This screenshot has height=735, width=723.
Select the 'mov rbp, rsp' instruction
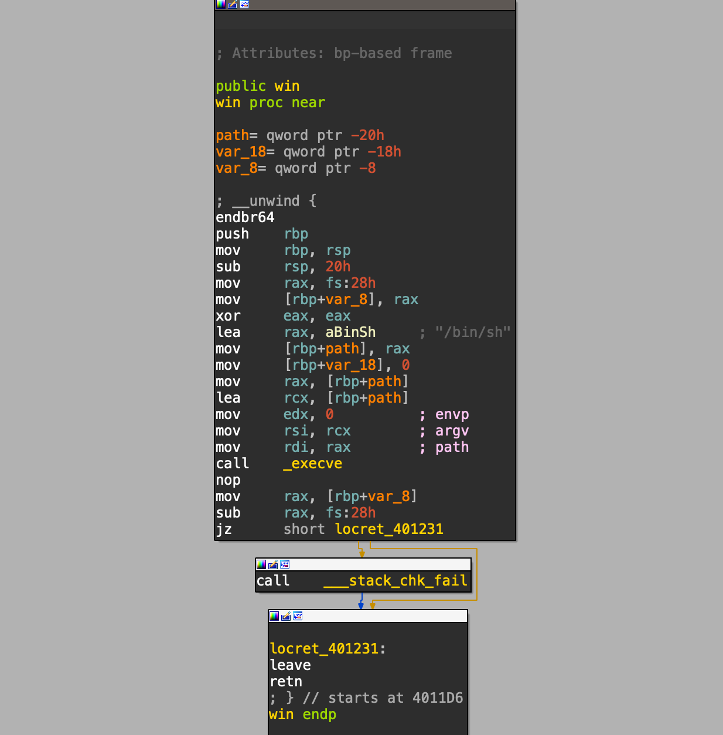coord(283,250)
